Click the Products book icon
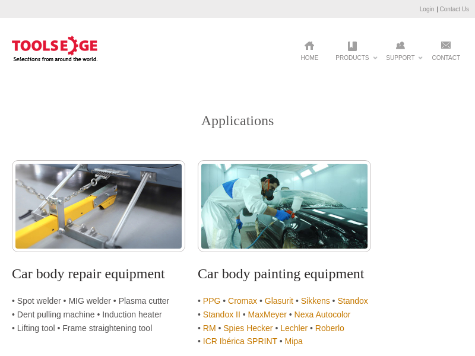The height and width of the screenshot is (356, 475). pyautogui.click(x=352, y=46)
